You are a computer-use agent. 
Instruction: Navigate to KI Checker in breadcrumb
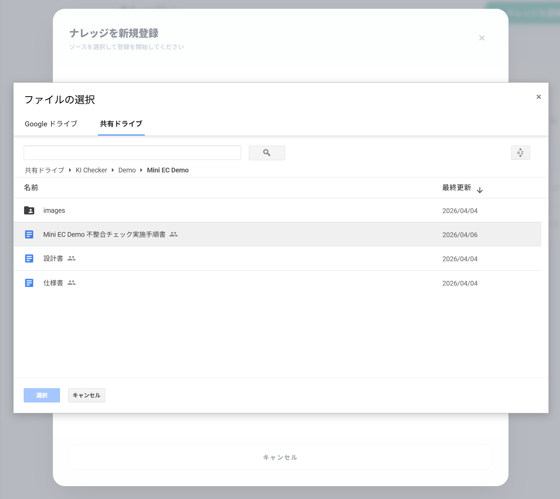[x=91, y=170]
